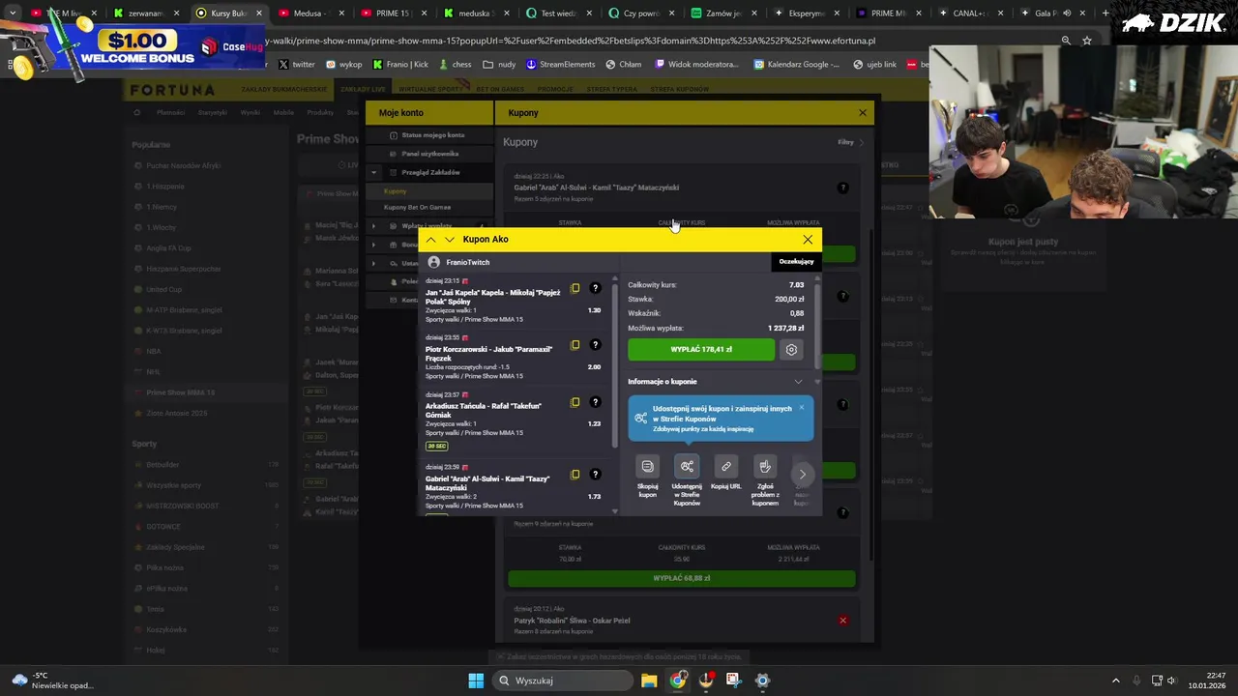1238x696 pixels.
Task: Click the share icon in blue tooltip
Action: tap(640, 418)
